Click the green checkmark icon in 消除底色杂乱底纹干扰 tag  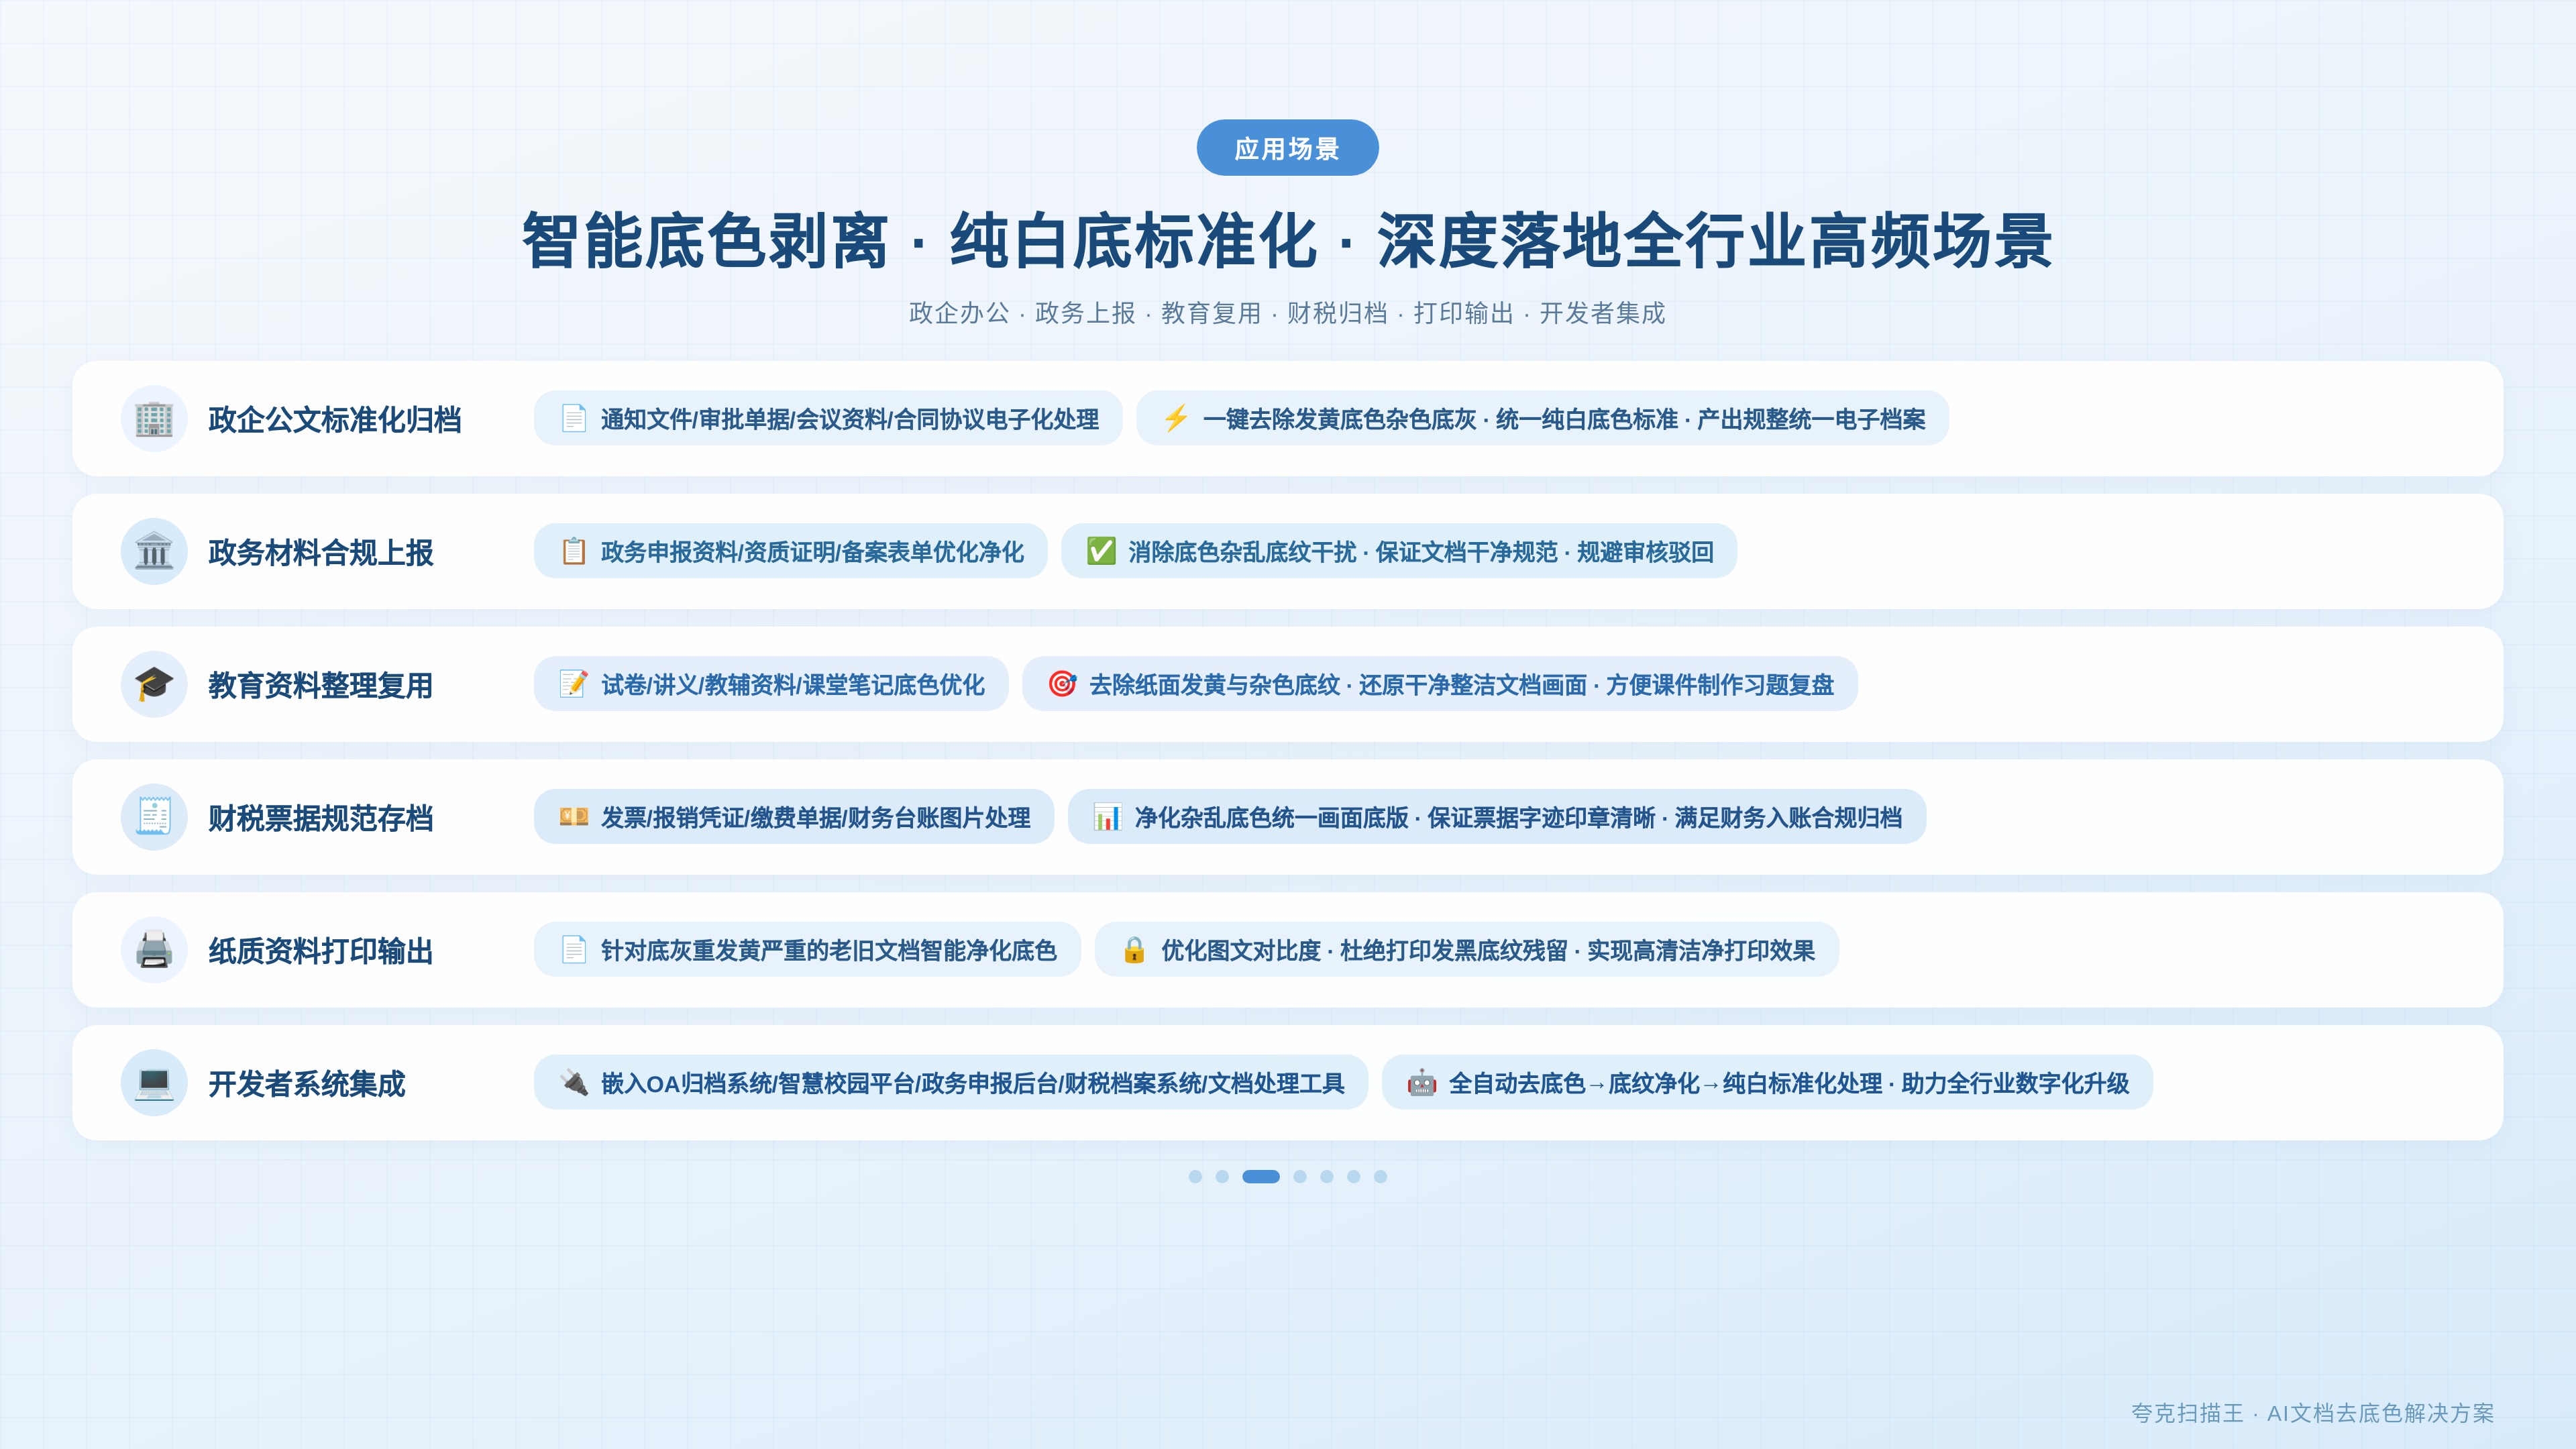point(1101,551)
